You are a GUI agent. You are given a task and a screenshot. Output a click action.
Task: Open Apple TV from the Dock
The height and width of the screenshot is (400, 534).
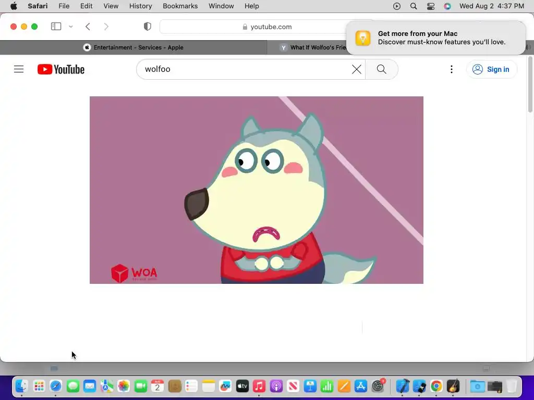pyautogui.click(x=242, y=386)
